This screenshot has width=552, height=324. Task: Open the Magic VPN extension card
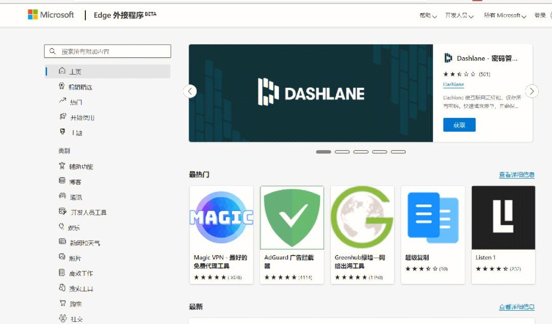(221, 235)
